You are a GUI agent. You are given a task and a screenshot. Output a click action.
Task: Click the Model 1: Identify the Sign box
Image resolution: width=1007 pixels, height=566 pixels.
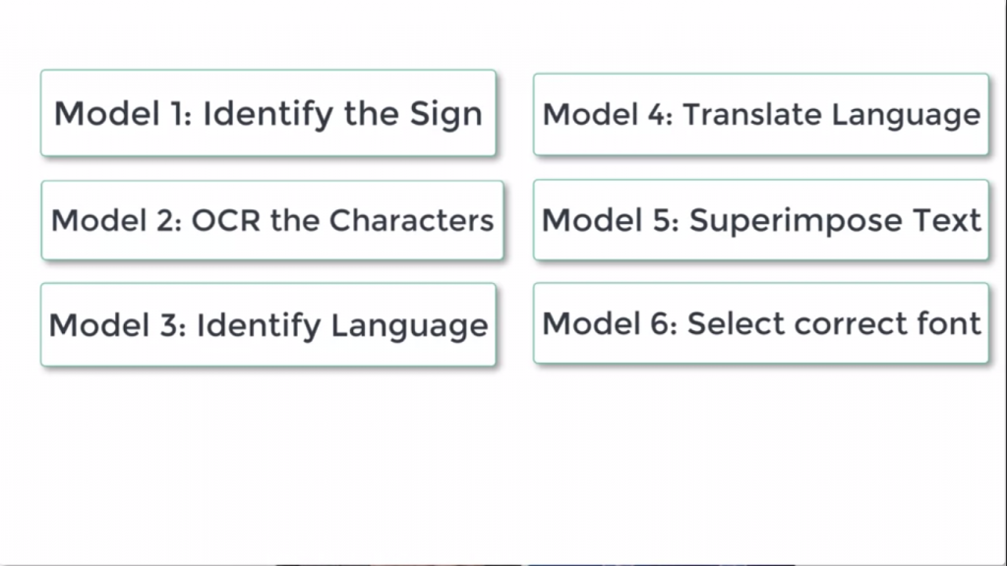267,113
